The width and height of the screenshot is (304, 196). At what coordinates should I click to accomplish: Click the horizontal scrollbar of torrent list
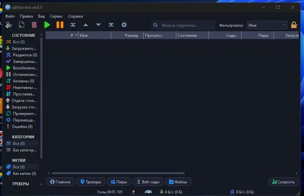(118, 173)
